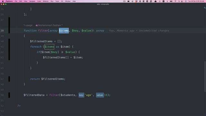Click the battery status icon
The image size is (206, 116).
coord(171,1)
